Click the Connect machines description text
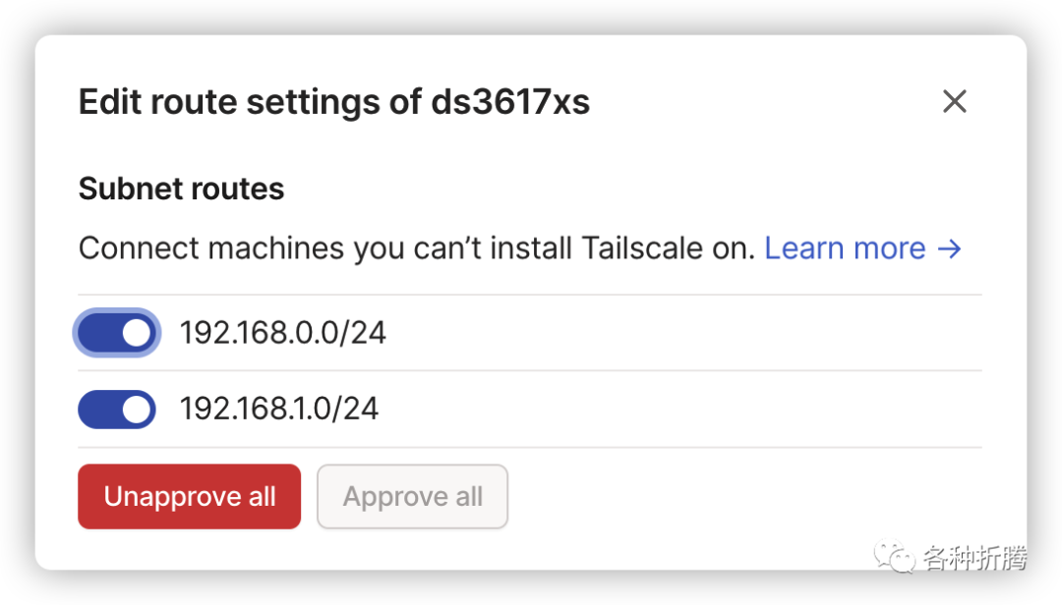The height and width of the screenshot is (605, 1062). pyautogui.click(x=417, y=248)
